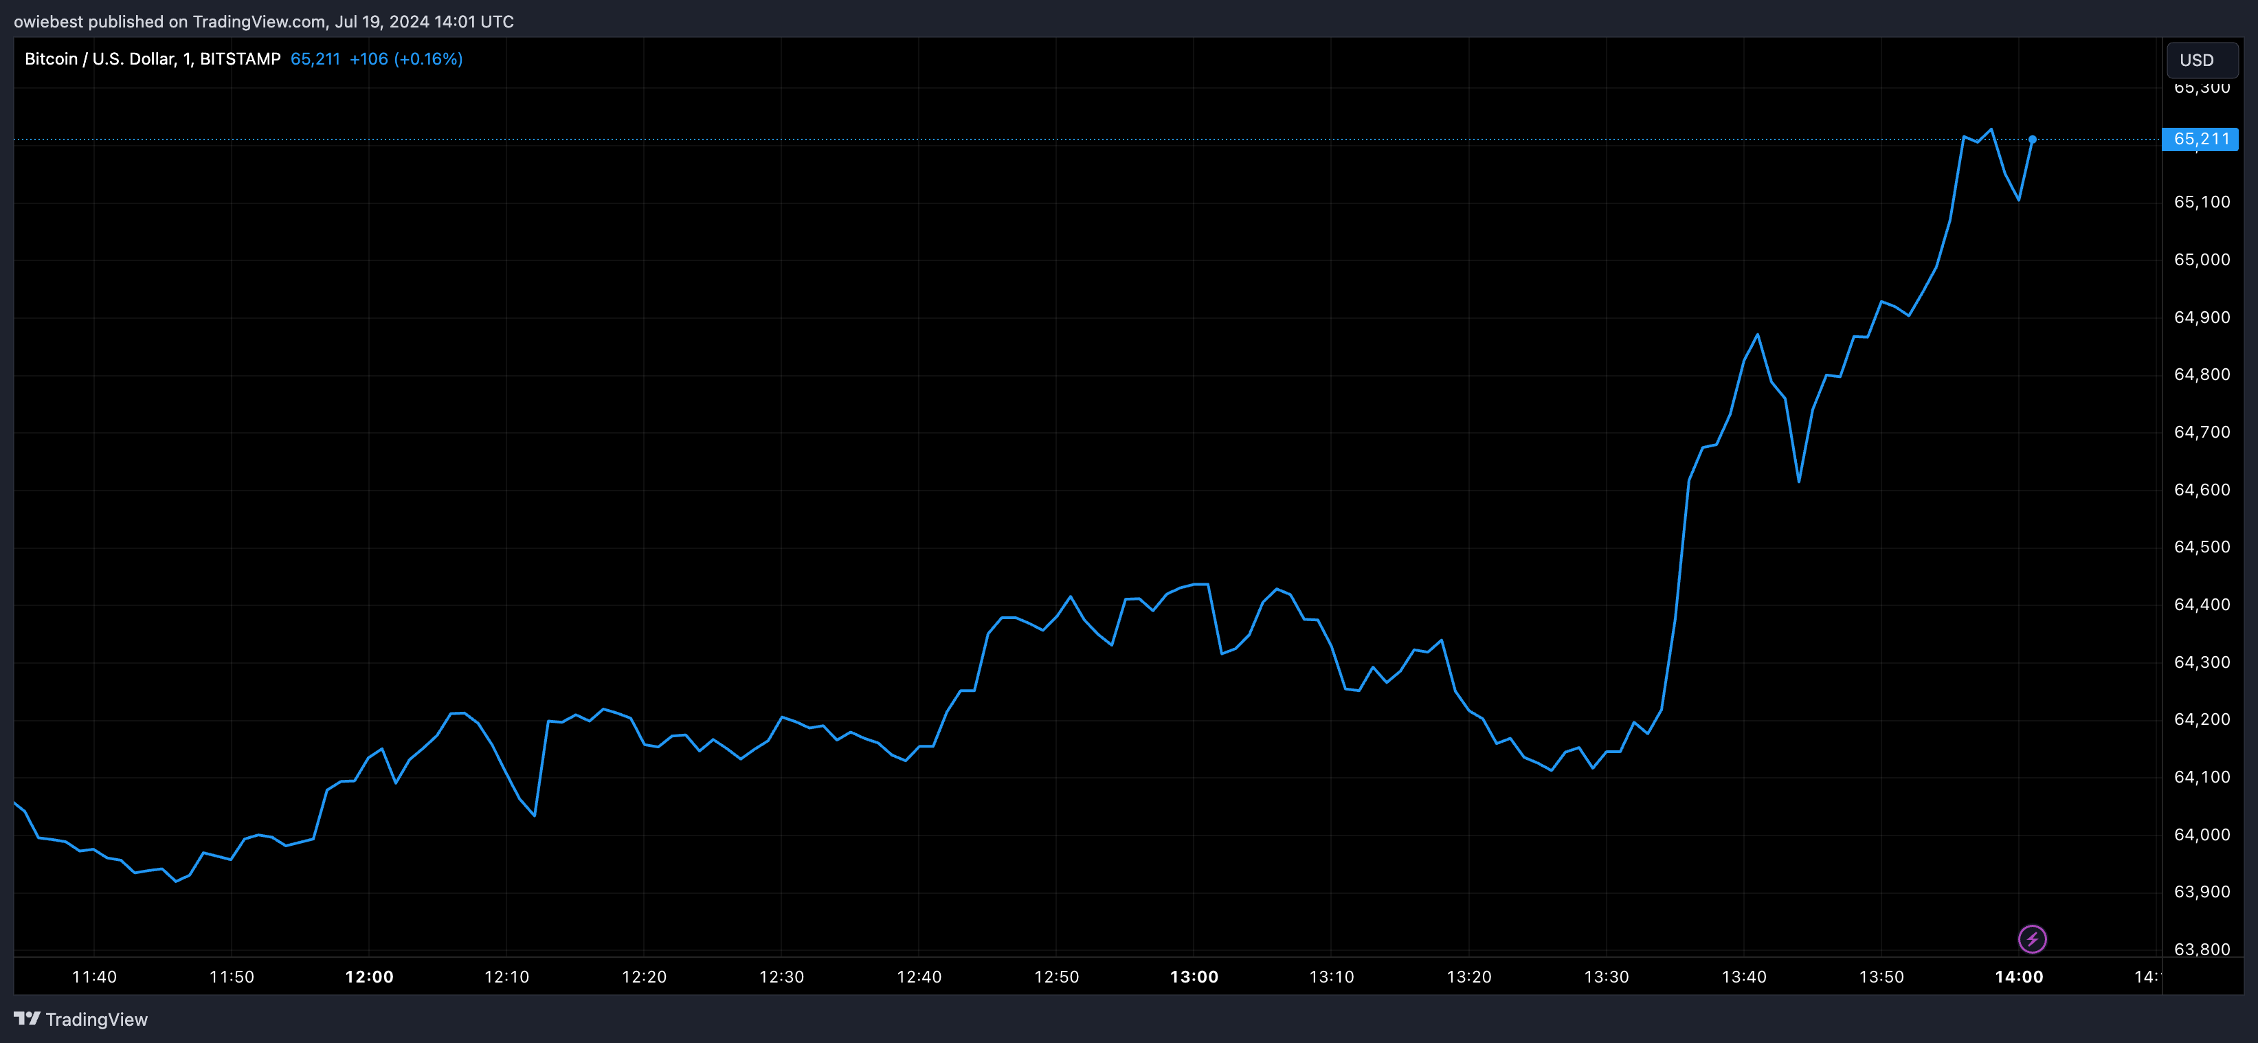Viewport: 2258px width, 1043px height.
Task: Click the 13:30 time axis label
Action: coord(1606,976)
